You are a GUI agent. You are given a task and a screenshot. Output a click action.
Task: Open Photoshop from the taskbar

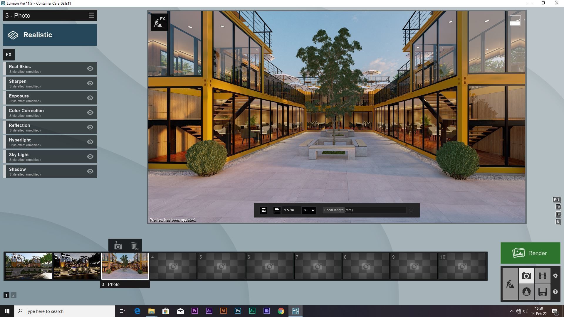(x=238, y=311)
